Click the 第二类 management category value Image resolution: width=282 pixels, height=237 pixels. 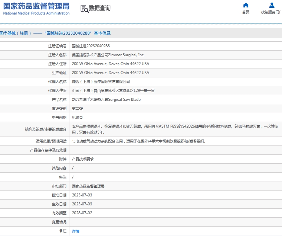tap(77, 109)
